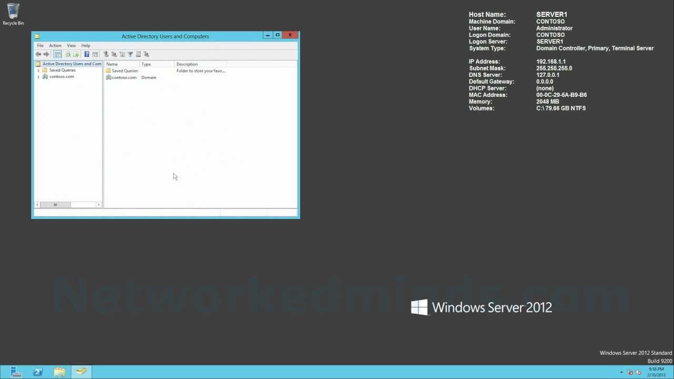The height and width of the screenshot is (379, 674).
Task: Sort by the Name column header
Action: [122, 64]
